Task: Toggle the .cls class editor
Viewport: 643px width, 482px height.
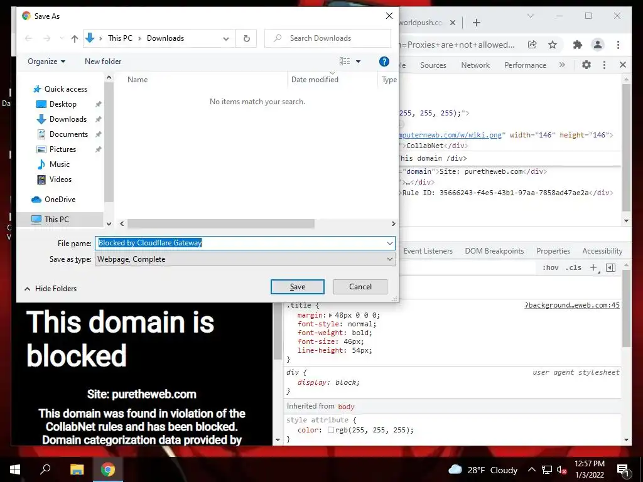Action: [x=573, y=267]
